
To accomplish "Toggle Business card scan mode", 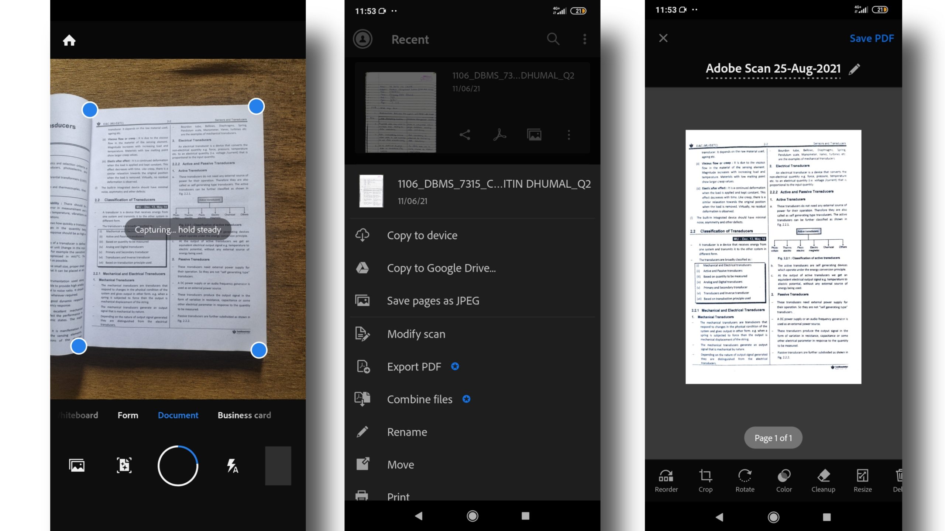I will tap(244, 414).
